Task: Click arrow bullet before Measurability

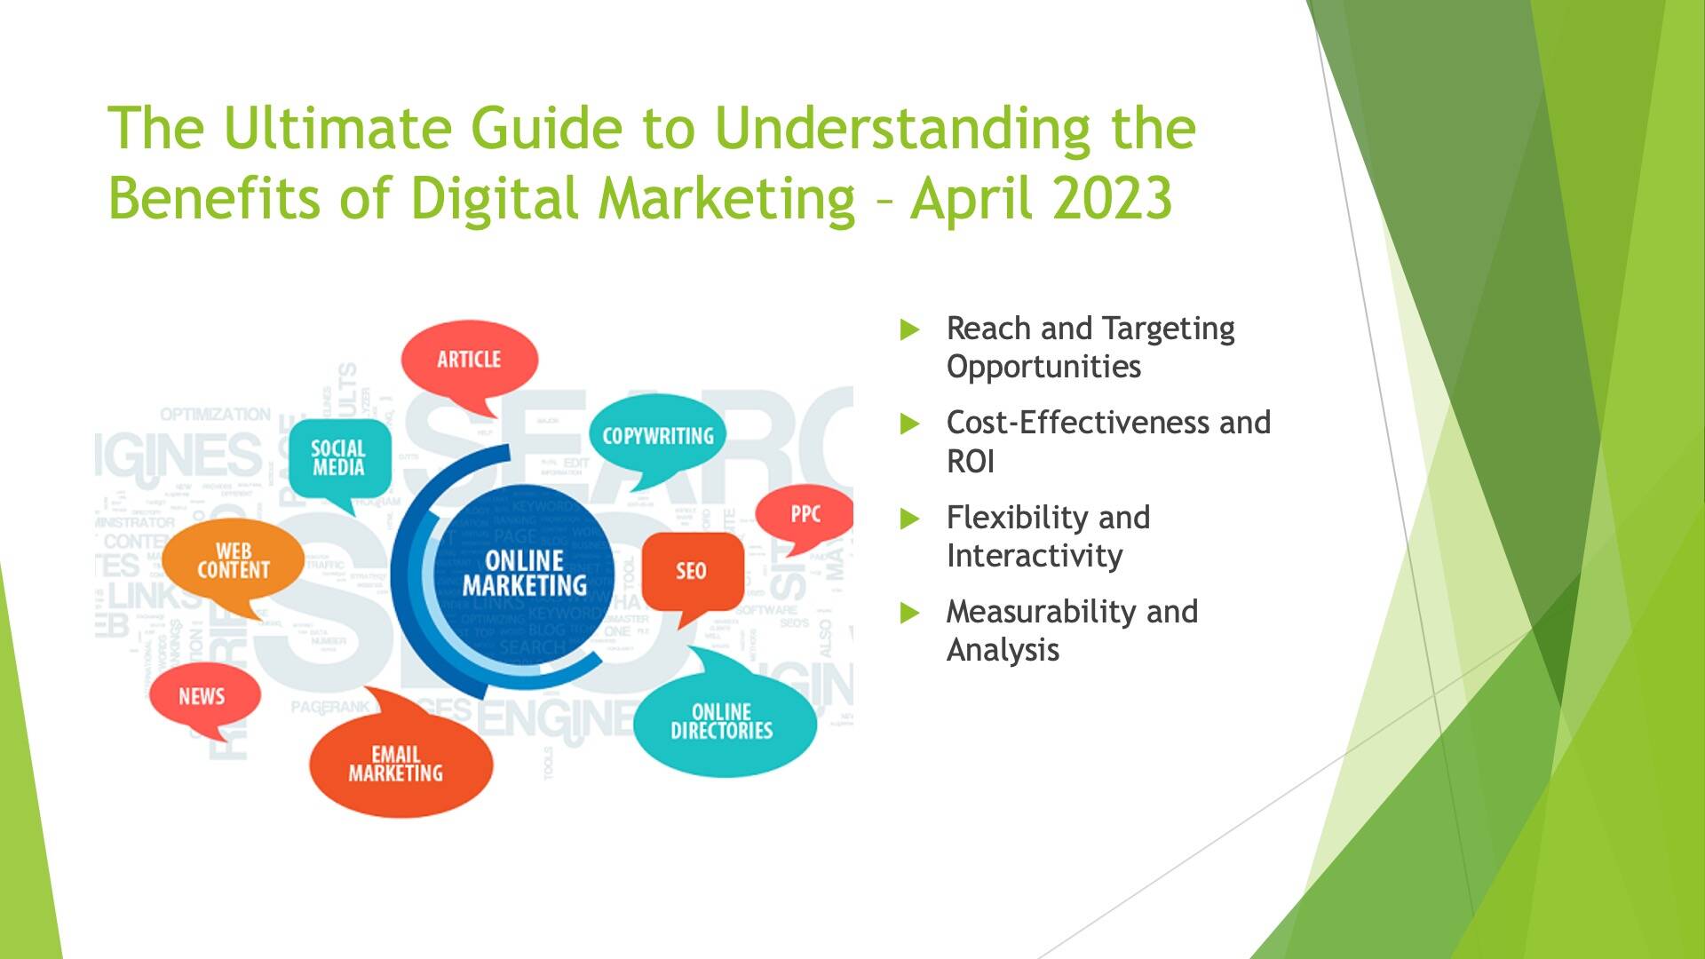Action: 909,613
